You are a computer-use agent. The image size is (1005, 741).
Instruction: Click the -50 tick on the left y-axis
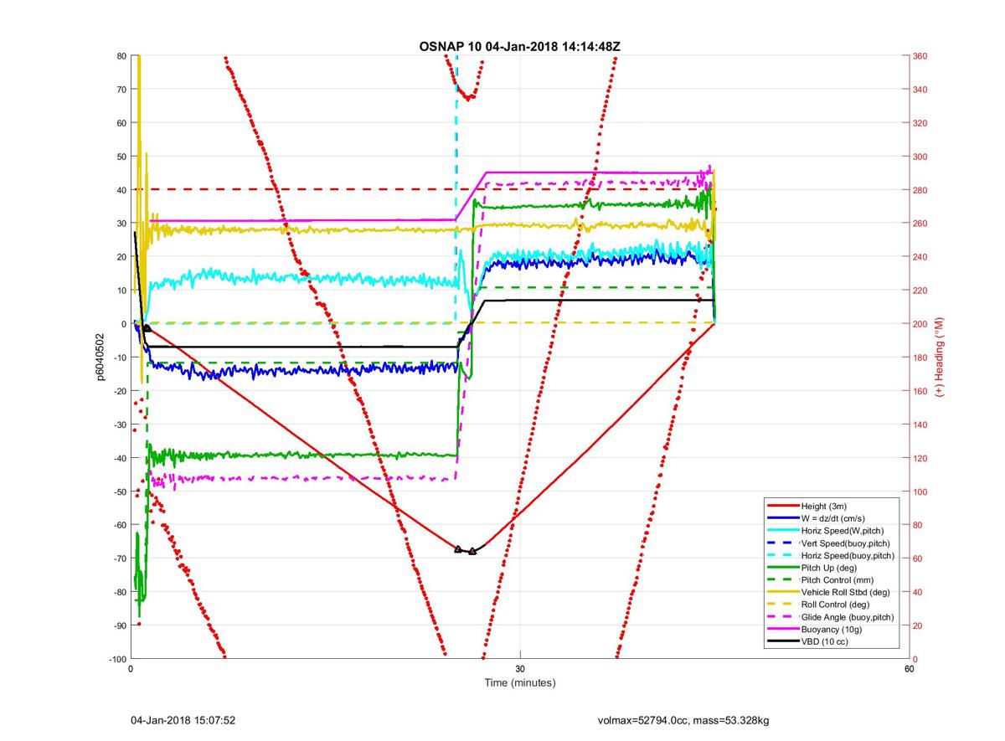(x=120, y=491)
